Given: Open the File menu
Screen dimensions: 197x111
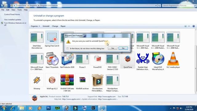Looking at the screenshot, I should (3, 10).
